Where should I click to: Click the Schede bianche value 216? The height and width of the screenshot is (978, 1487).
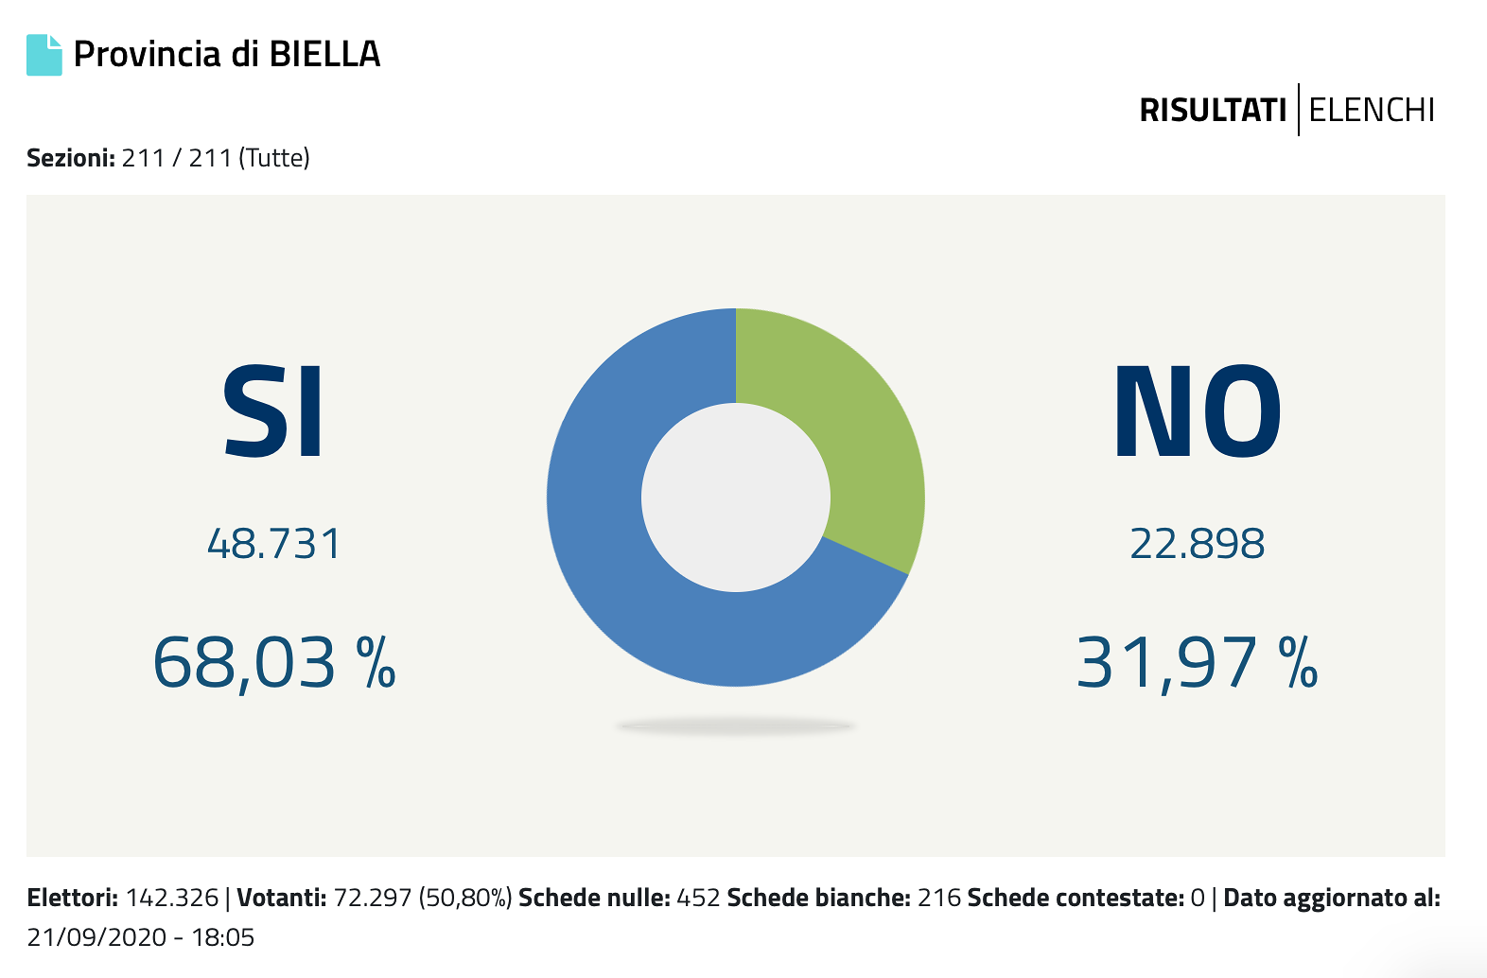click(939, 898)
